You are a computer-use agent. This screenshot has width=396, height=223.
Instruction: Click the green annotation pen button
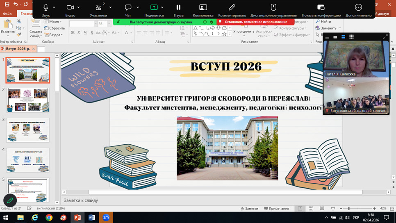[x=10, y=200]
